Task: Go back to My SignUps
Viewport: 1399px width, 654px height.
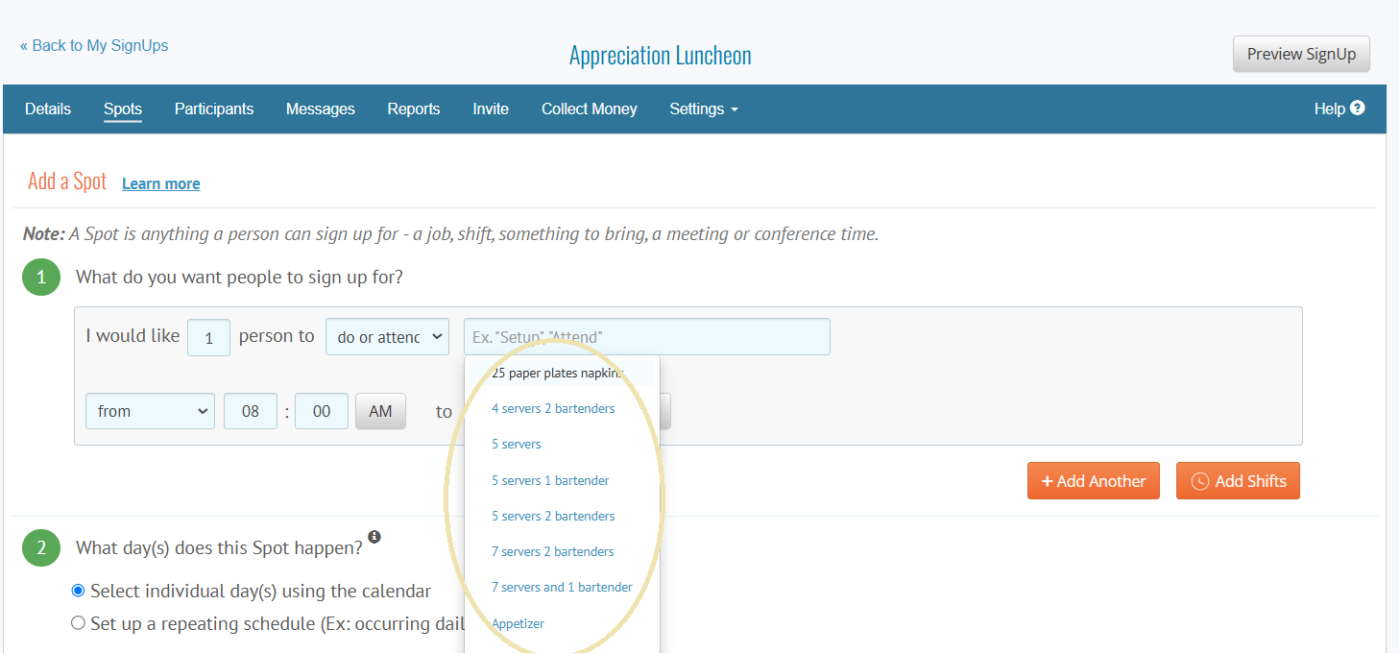Action: coord(94,46)
